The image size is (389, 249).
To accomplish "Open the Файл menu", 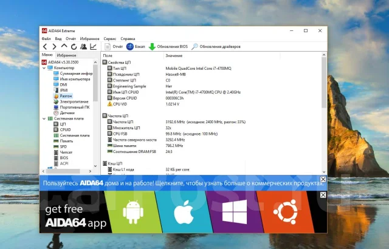I will pyautogui.click(x=46, y=39).
